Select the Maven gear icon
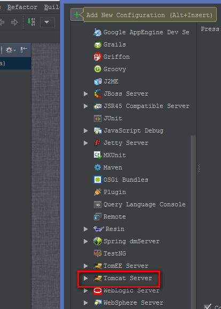221x309 pixels. point(98,167)
